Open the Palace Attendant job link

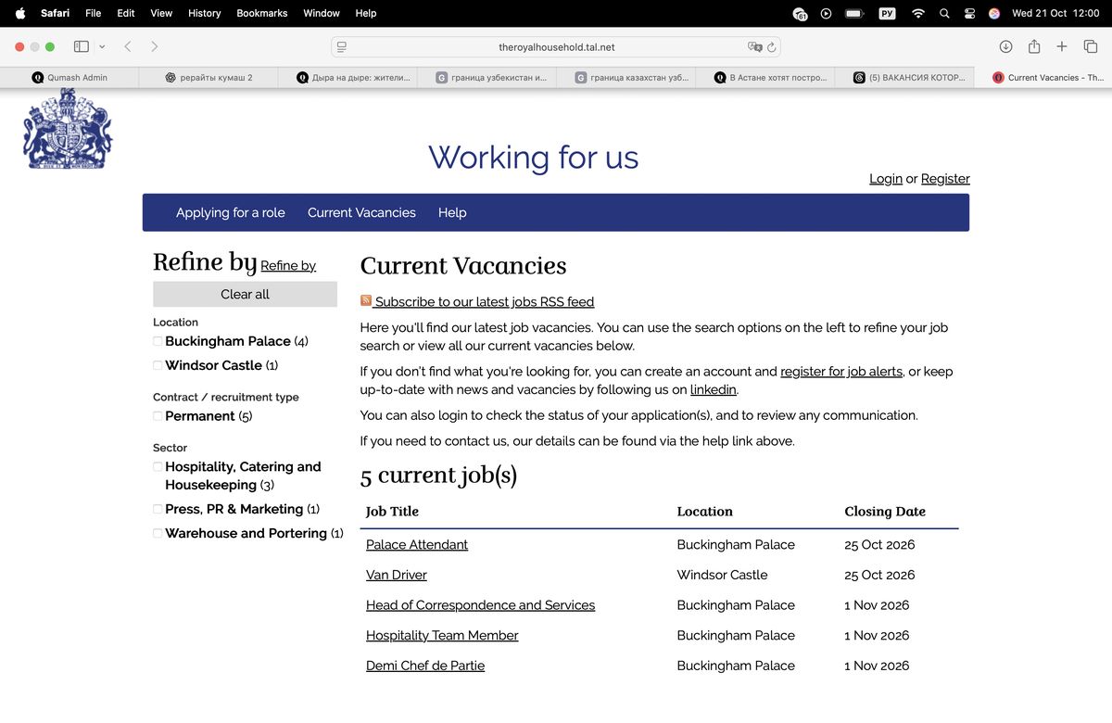(x=417, y=544)
